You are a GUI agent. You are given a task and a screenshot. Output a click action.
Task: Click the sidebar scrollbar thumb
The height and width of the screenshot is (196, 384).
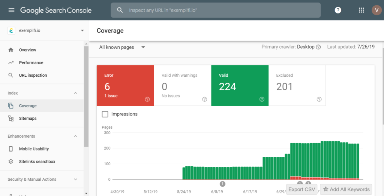[86, 97]
